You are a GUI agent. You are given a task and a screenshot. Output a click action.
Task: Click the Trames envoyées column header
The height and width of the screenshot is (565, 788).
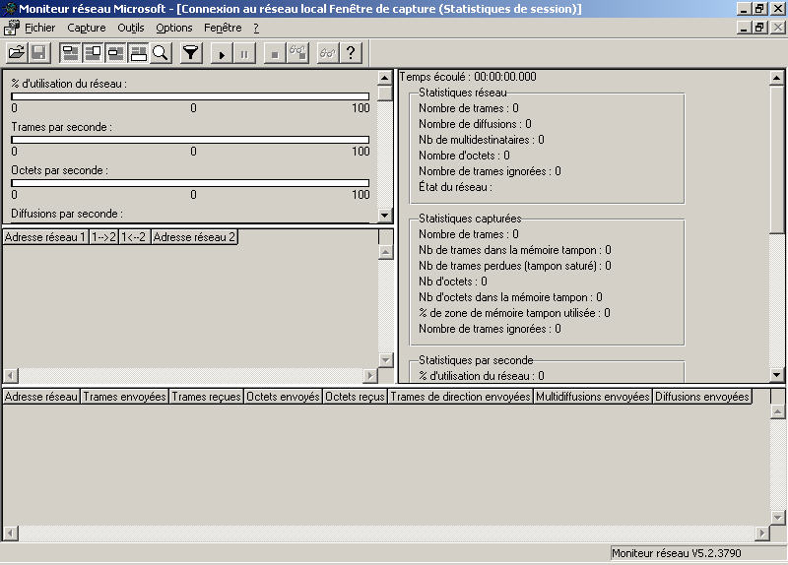124,397
